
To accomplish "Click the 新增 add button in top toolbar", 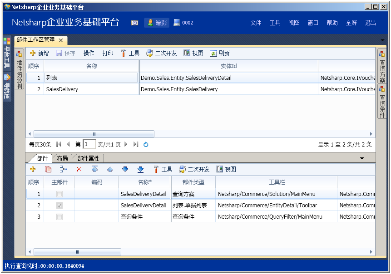I will pyautogui.click(x=39, y=53).
